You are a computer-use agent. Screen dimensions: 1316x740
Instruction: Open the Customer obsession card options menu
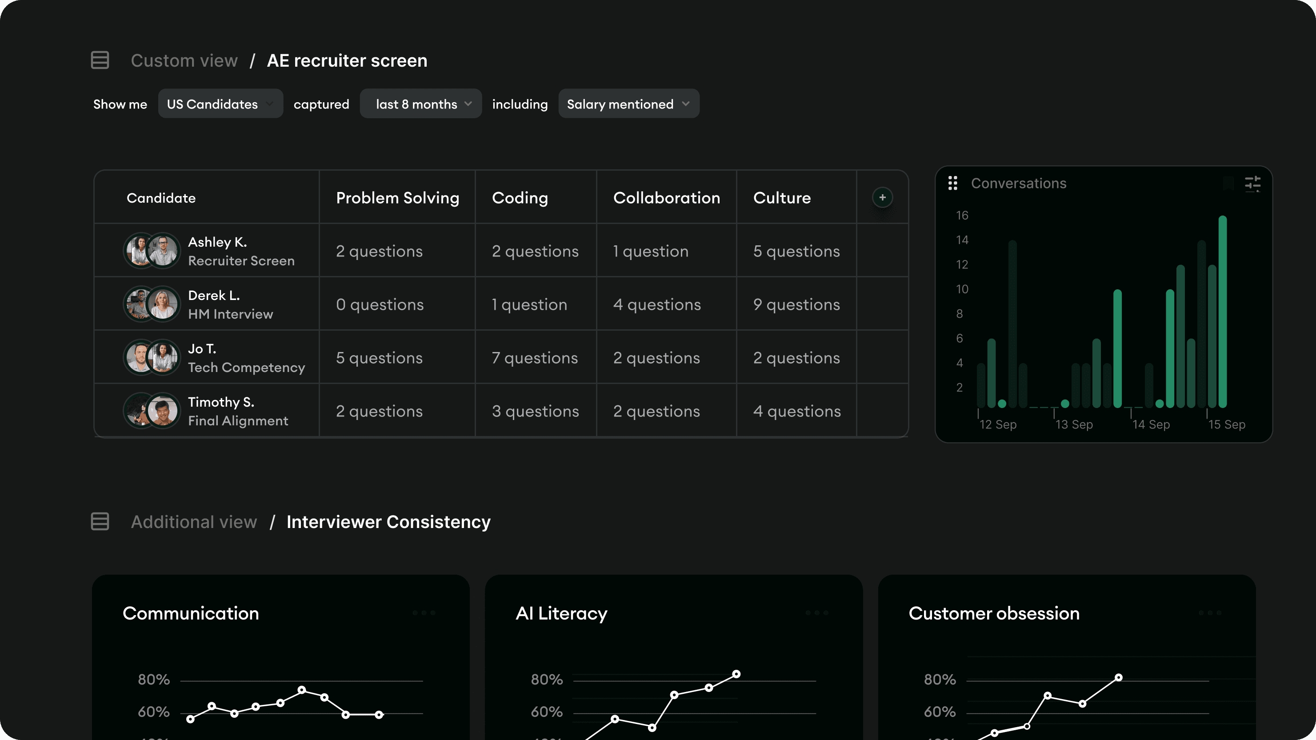point(1210,612)
